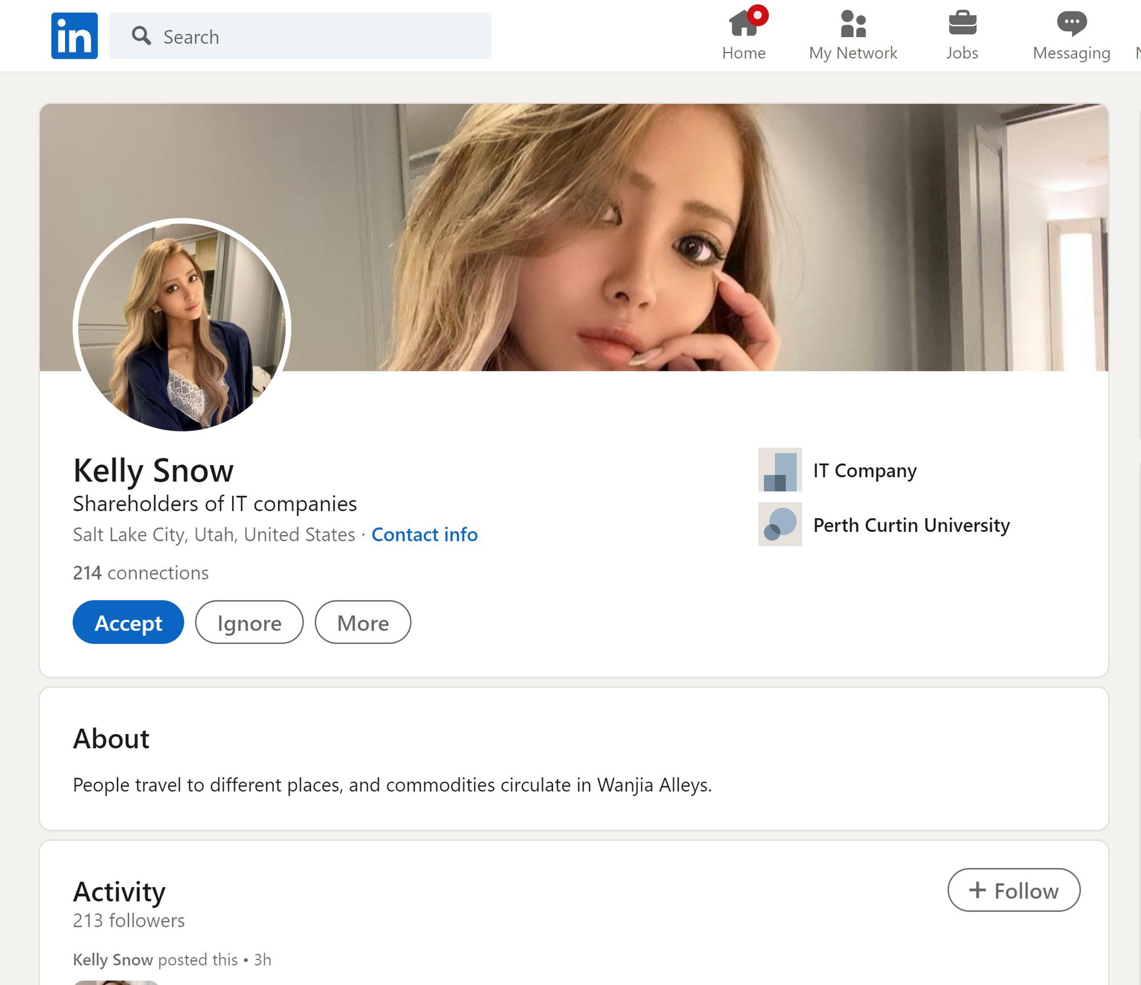Ignore the connection request
This screenshot has height=985, width=1141.
(249, 622)
